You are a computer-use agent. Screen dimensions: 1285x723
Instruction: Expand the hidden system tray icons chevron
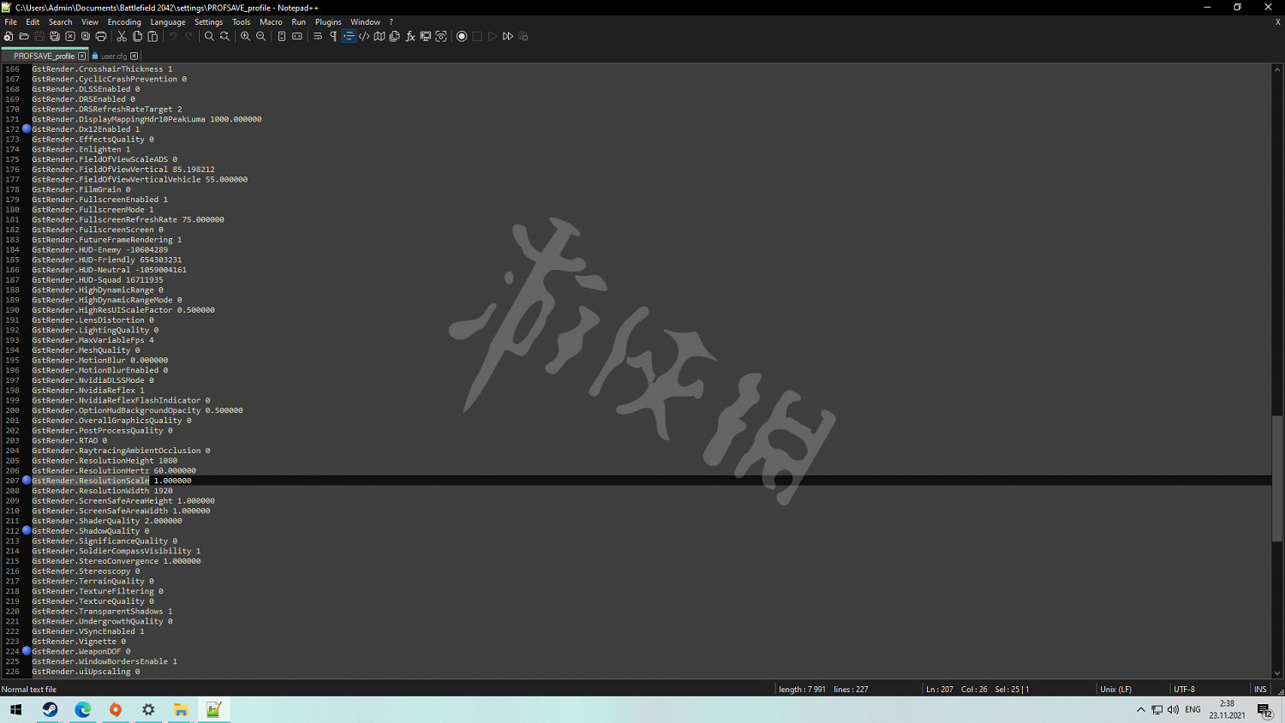[1140, 709]
